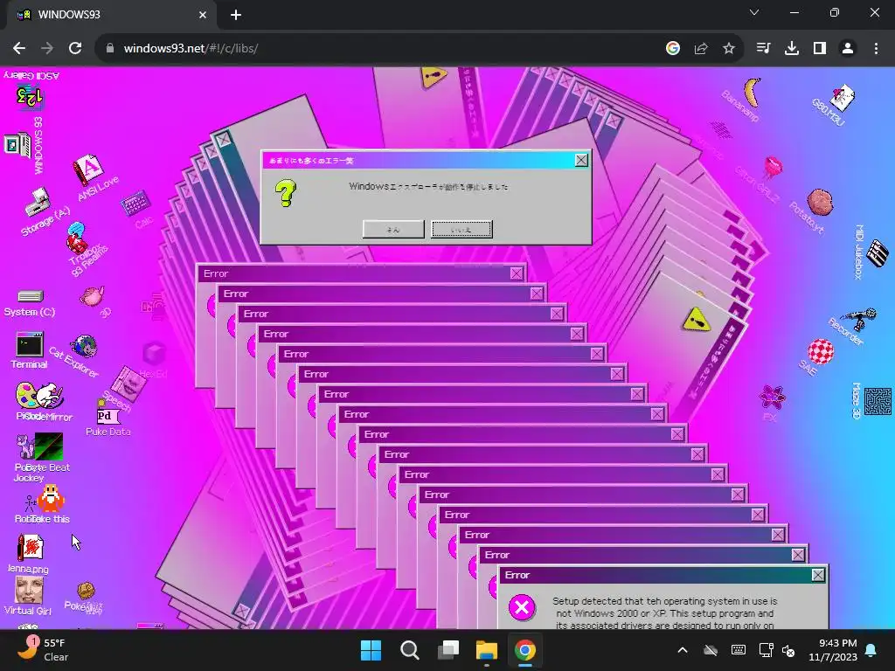
Task: Open the WINDOWS 93 computer icon
Action: click(x=17, y=144)
